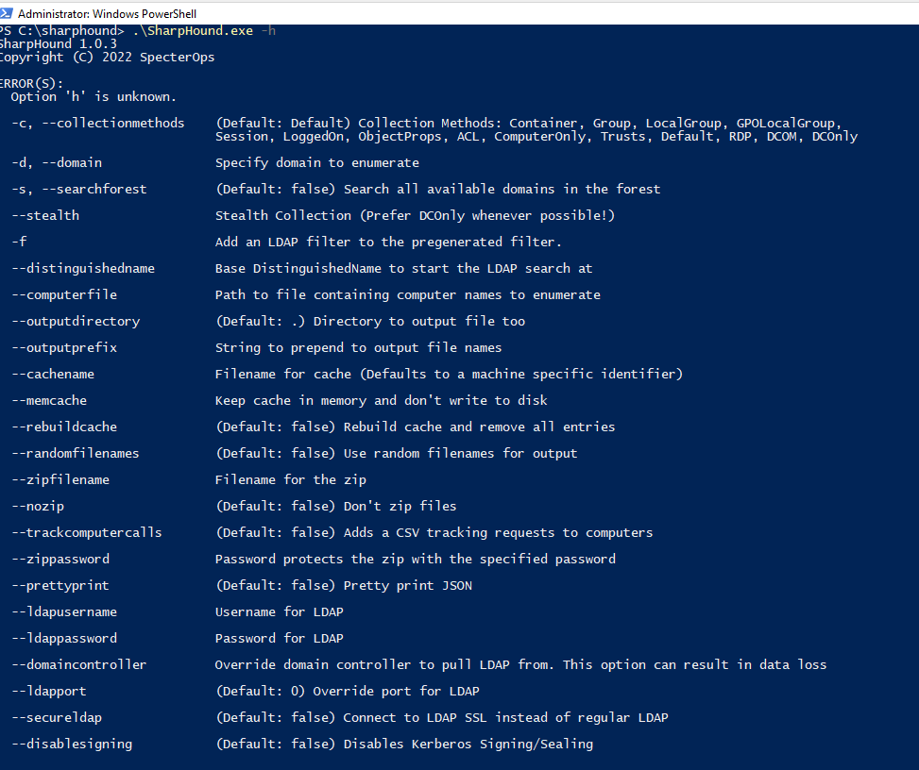This screenshot has width=919, height=770.
Task: Click the PowerShell icon in title bar
Action: coord(7,13)
